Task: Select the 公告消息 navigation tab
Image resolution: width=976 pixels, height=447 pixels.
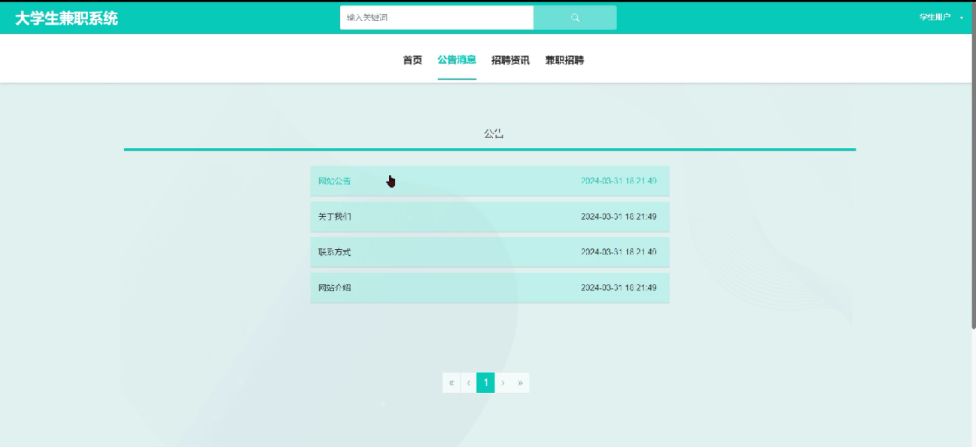Action: point(457,60)
